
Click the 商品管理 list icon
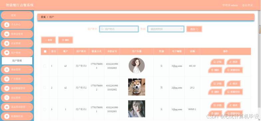[x=7, y=69]
